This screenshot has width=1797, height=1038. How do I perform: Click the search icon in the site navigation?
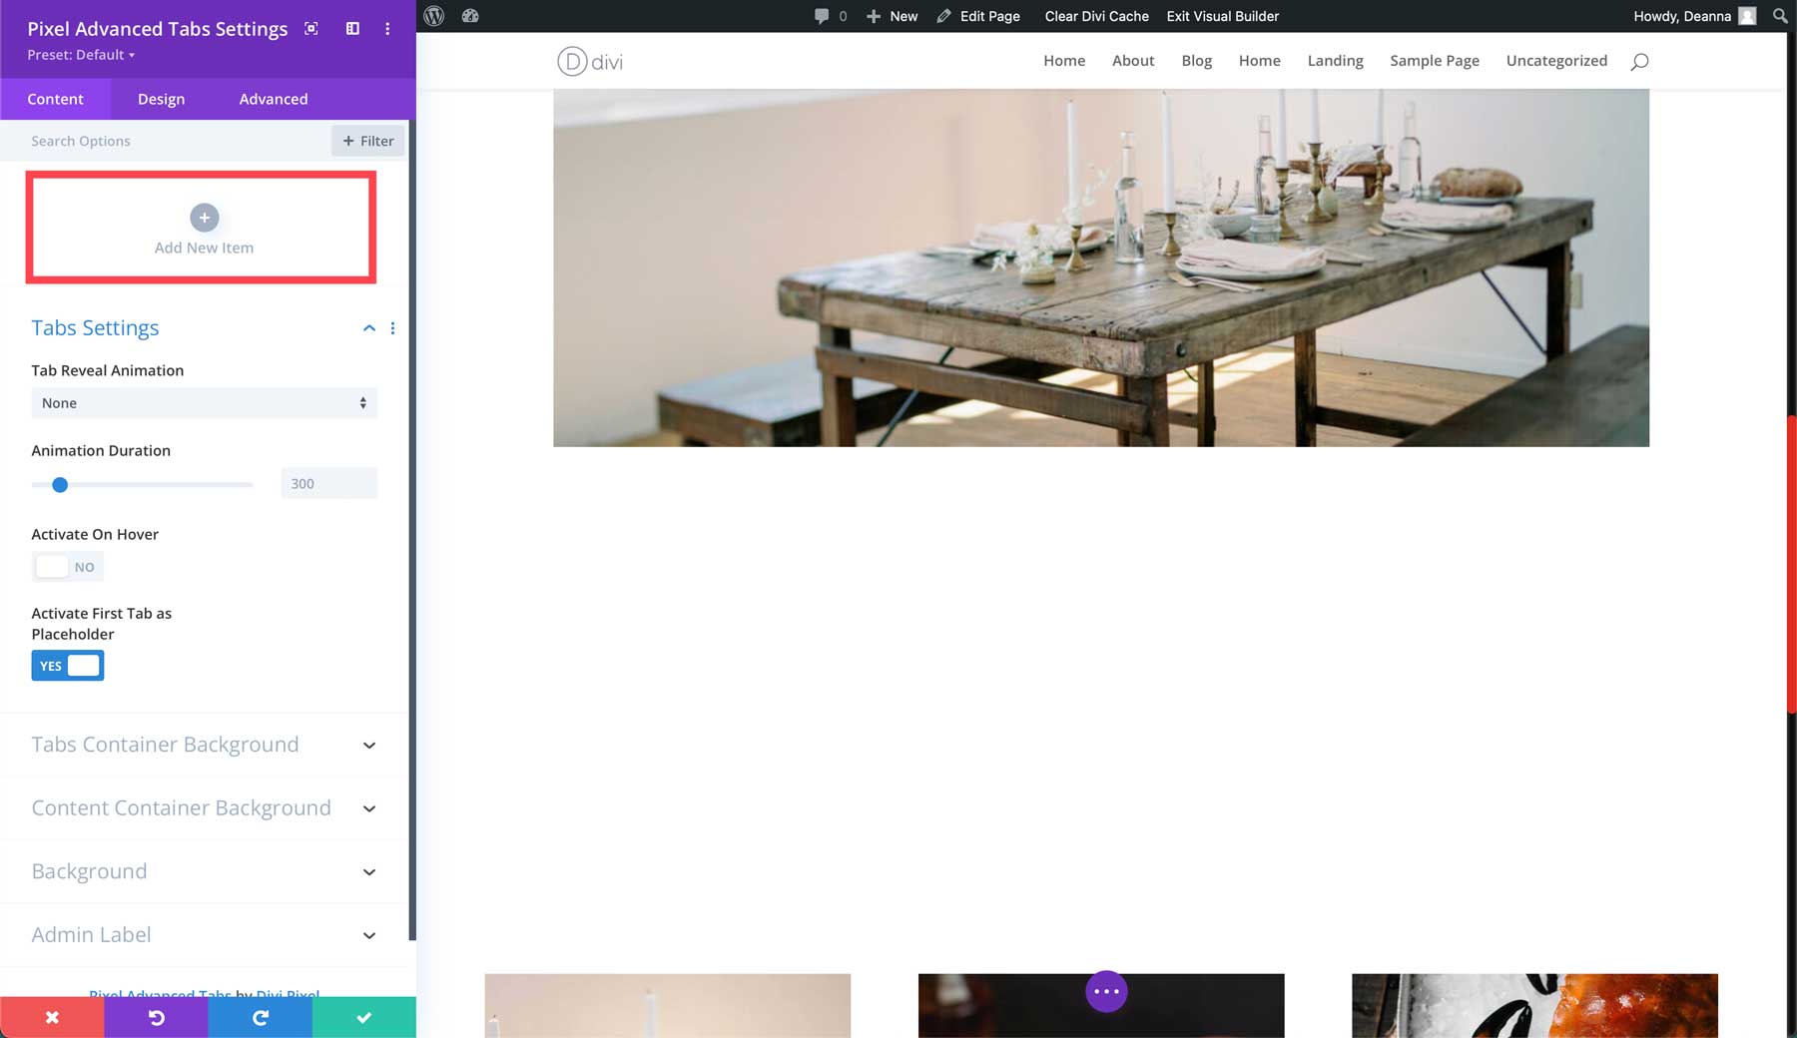(x=1637, y=61)
